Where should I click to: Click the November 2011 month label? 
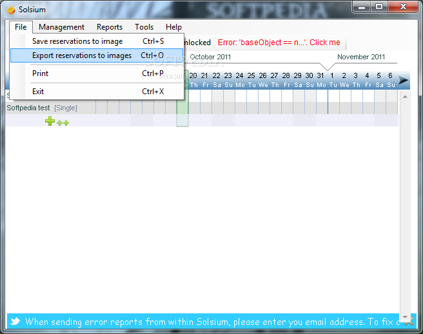(361, 57)
